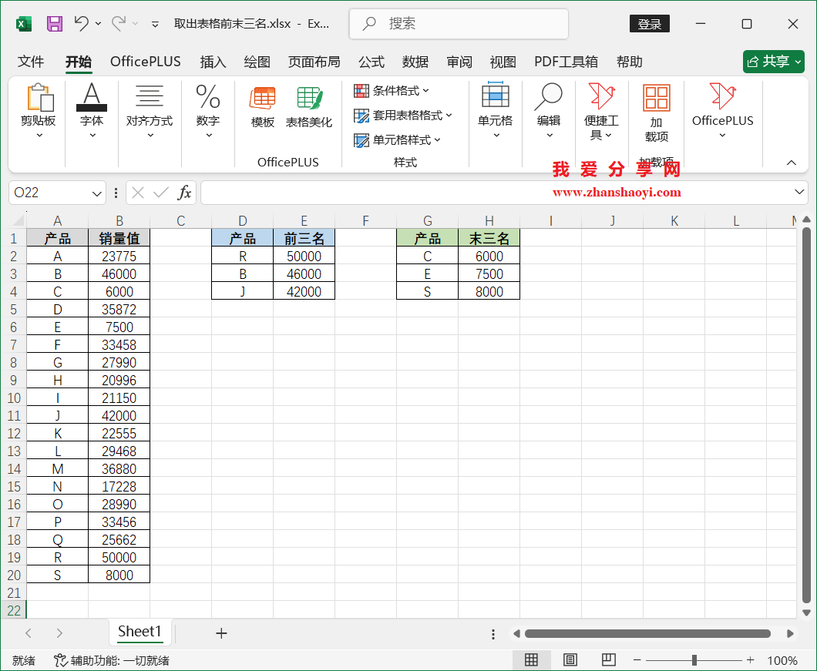Viewport: 817px width, 671px height.
Task: Open the 公式 ribbon tab
Action: pyautogui.click(x=371, y=62)
